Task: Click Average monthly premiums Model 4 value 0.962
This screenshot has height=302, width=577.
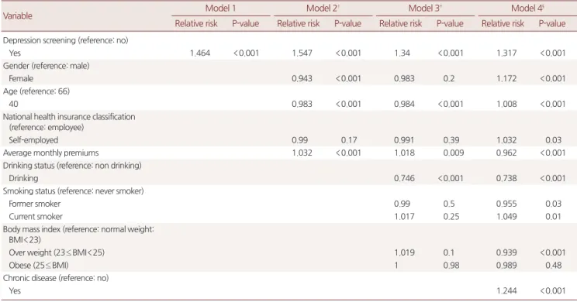Action: point(506,153)
